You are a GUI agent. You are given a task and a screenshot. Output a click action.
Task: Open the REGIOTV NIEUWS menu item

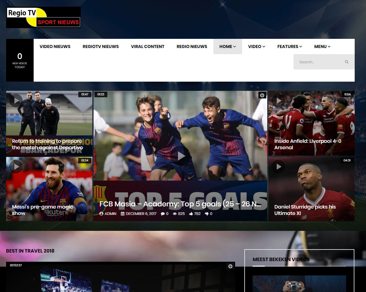click(x=101, y=46)
